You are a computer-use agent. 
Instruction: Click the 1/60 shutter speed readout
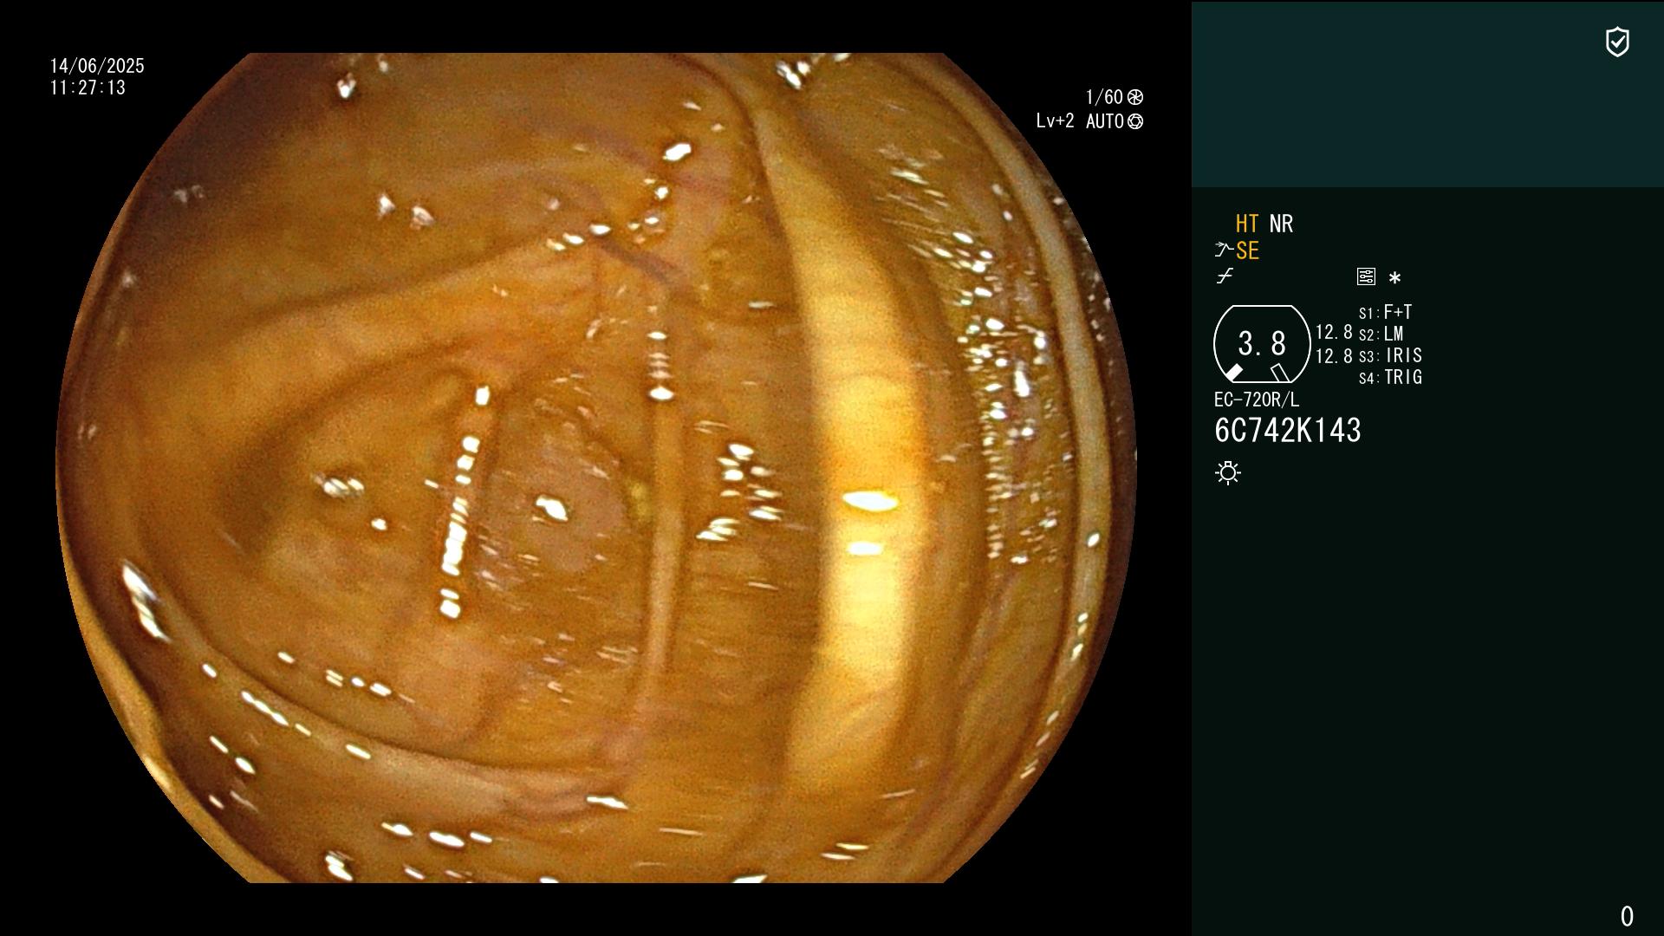point(1104,97)
